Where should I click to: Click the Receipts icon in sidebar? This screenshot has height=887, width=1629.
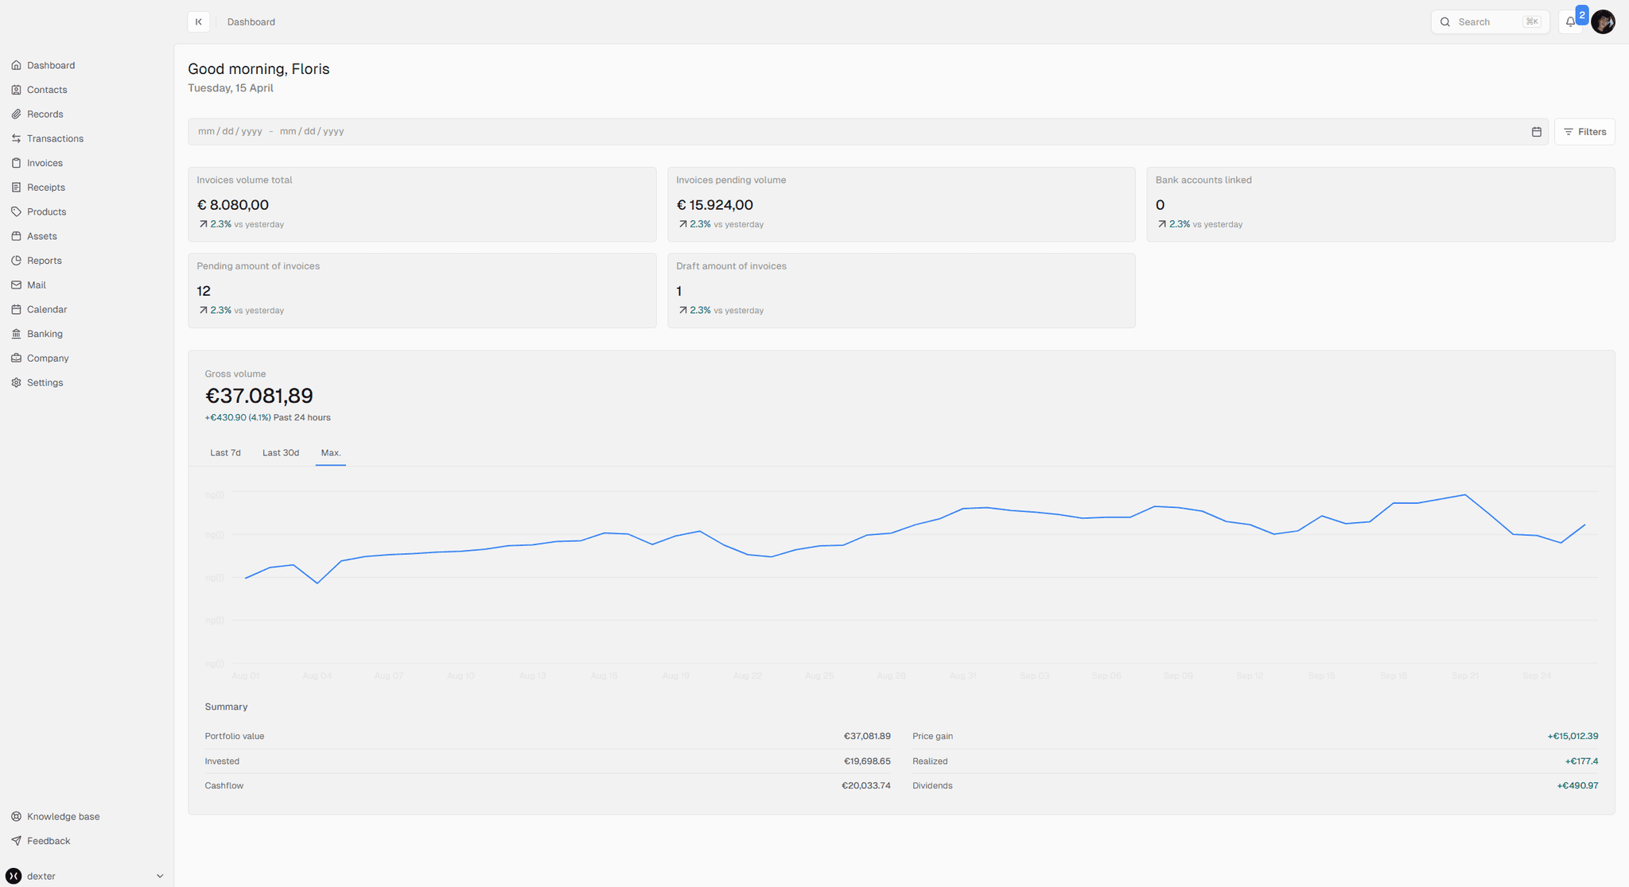[16, 188]
